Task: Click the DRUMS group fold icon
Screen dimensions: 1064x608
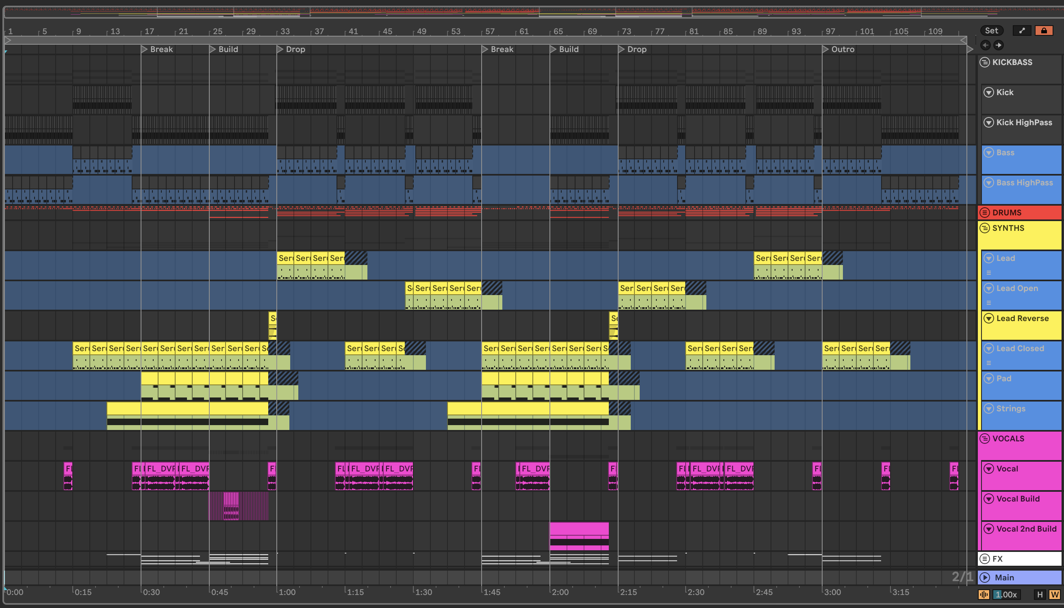Action: coord(985,213)
